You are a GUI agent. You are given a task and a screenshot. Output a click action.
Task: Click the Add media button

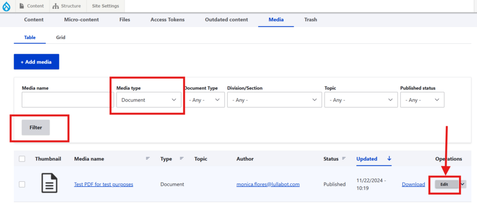point(36,62)
